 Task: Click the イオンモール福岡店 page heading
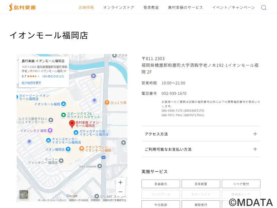pos(49,35)
